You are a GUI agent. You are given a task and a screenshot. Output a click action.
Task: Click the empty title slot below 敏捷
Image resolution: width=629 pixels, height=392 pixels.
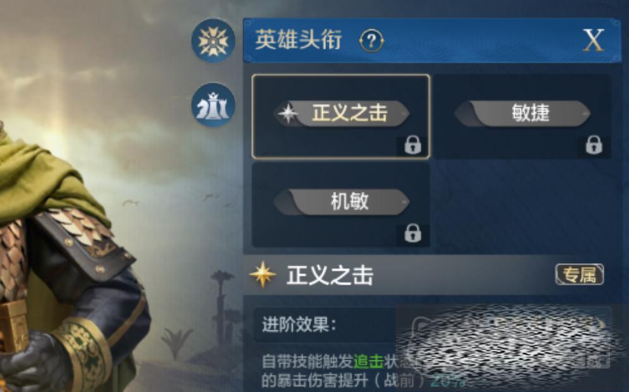tap(522, 205)
